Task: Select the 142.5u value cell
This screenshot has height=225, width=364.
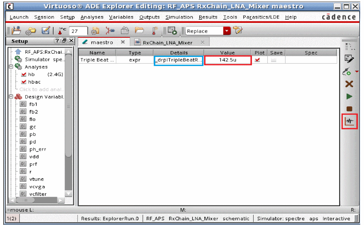Action: [x=228, y=60]
